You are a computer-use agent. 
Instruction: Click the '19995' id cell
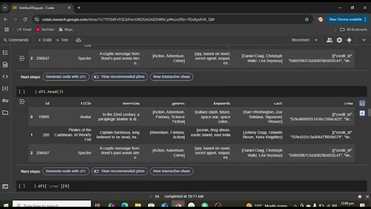click(x=44, y=117)
